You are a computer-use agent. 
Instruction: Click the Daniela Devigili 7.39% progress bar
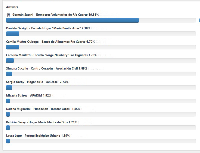point(101,34)
